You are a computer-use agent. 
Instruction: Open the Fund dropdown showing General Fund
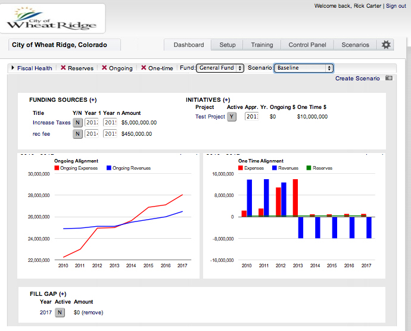(220, 68)
